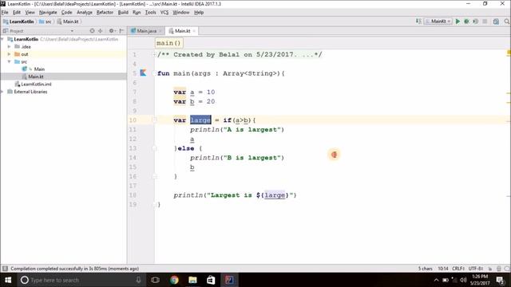The image size is (511, 287).
Task: Start debugging with the Debug bug icon
Action: pyautogui.click(x=466, y=22)
